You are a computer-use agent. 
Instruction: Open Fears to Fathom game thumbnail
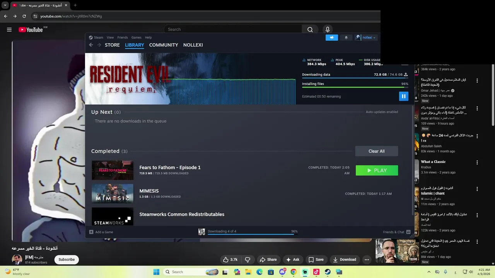[x=113, y=170]
